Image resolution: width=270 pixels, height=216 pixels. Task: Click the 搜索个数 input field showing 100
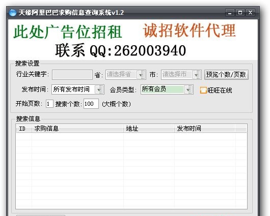[91, 104]
